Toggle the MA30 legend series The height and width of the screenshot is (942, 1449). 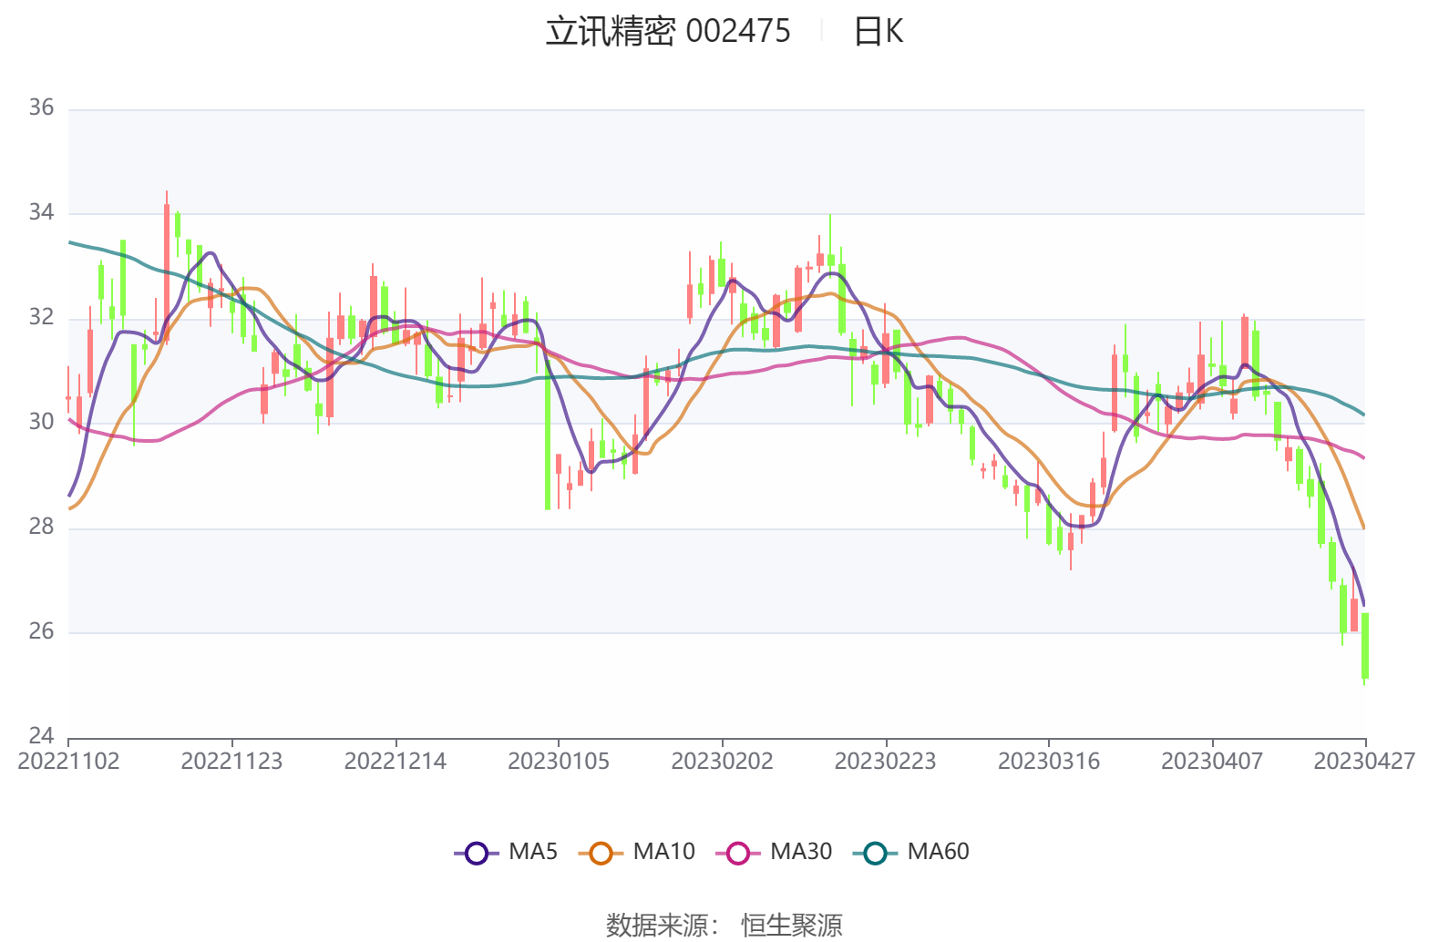(774, 852)
